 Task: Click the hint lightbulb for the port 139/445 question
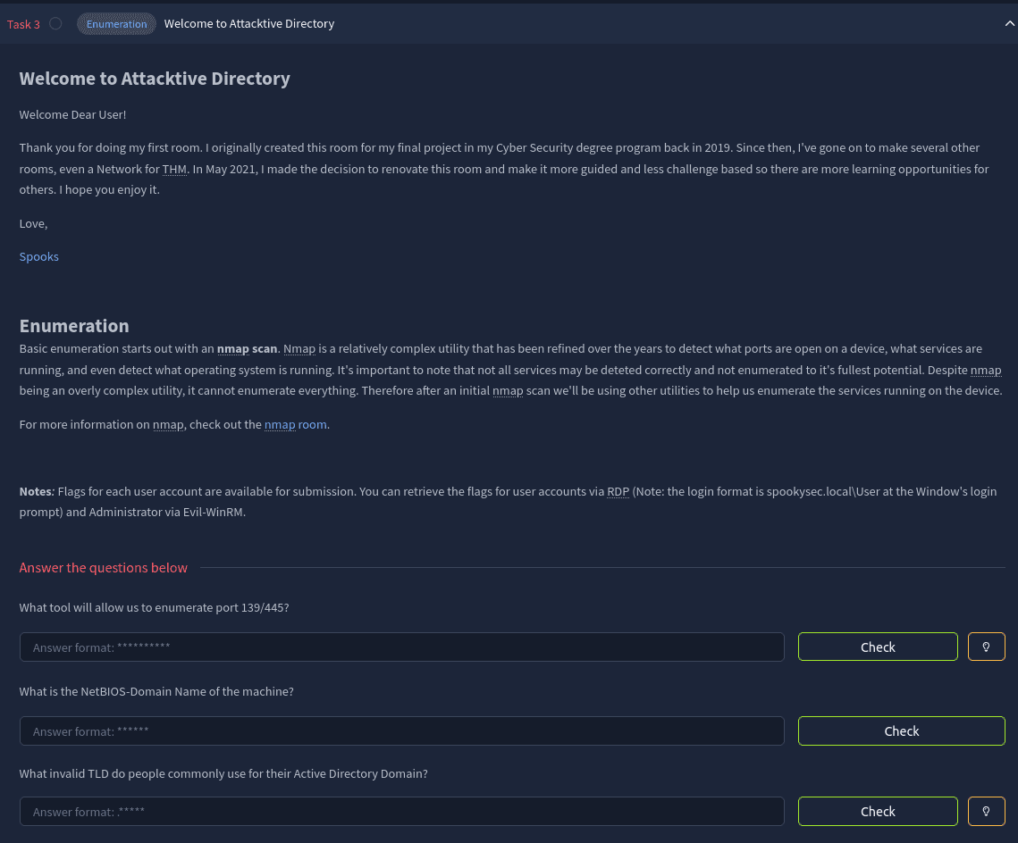[986, 647]
